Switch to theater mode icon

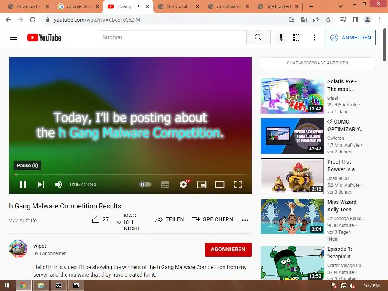[220, 185]
